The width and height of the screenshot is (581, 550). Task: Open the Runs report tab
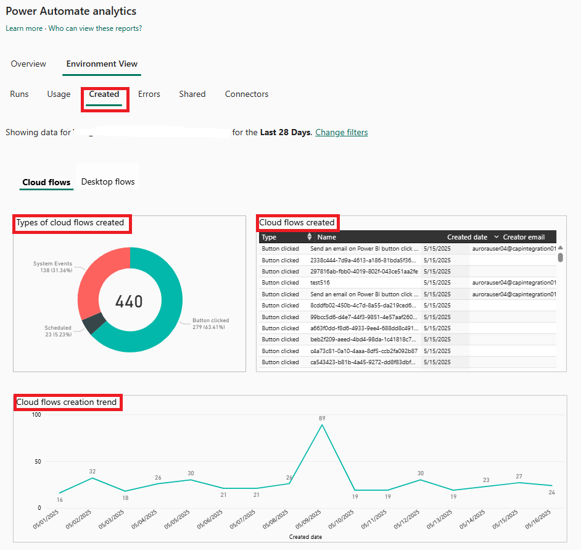coord(19,94)
